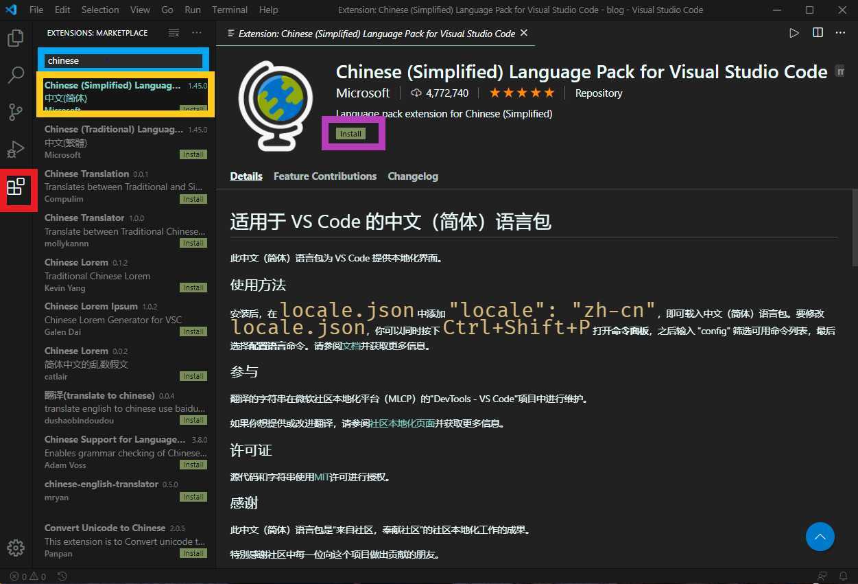The width and height of the screenshot is (858, 584).
Task: Switch to the Details tab
Action: click(x=246, y=176)
